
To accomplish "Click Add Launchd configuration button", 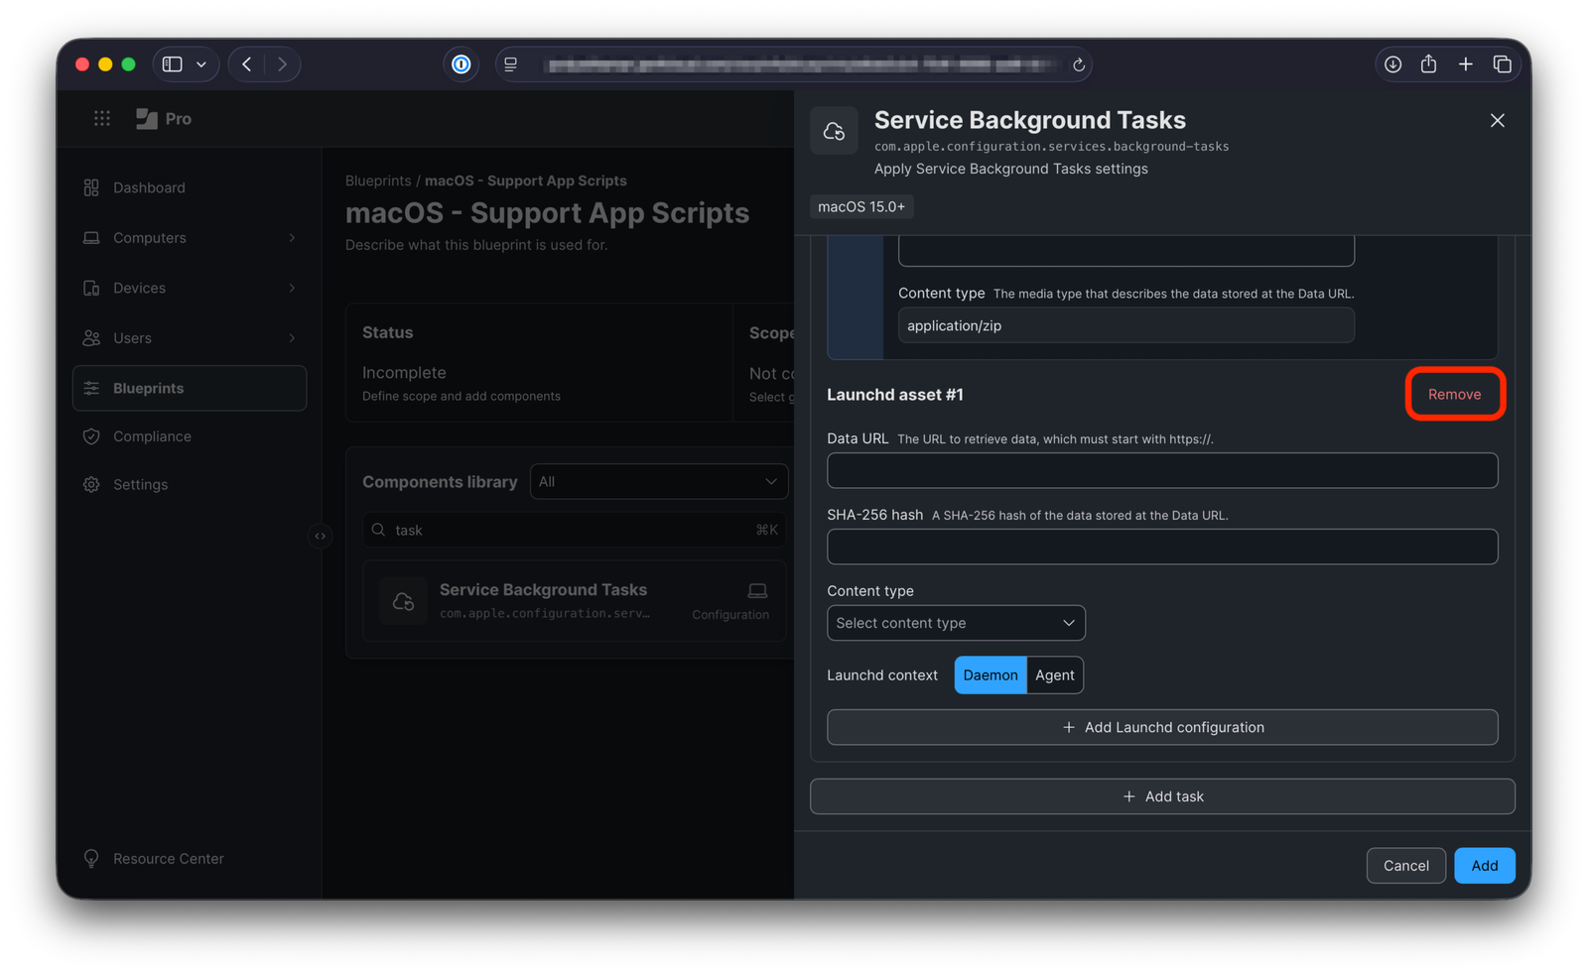I will click(1161, 727).
